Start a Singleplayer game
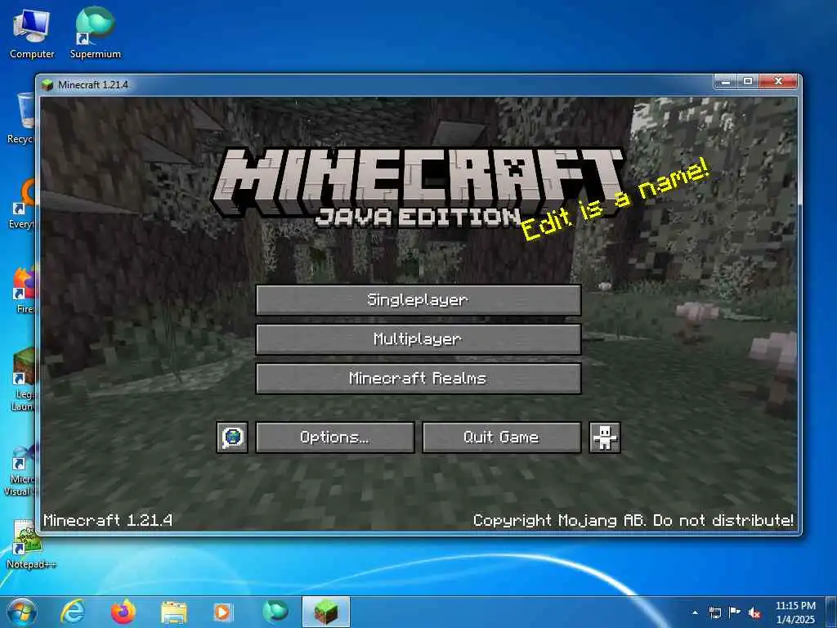Image resolution: width=837 pixels, height=628 pixels. pos(418,299)
